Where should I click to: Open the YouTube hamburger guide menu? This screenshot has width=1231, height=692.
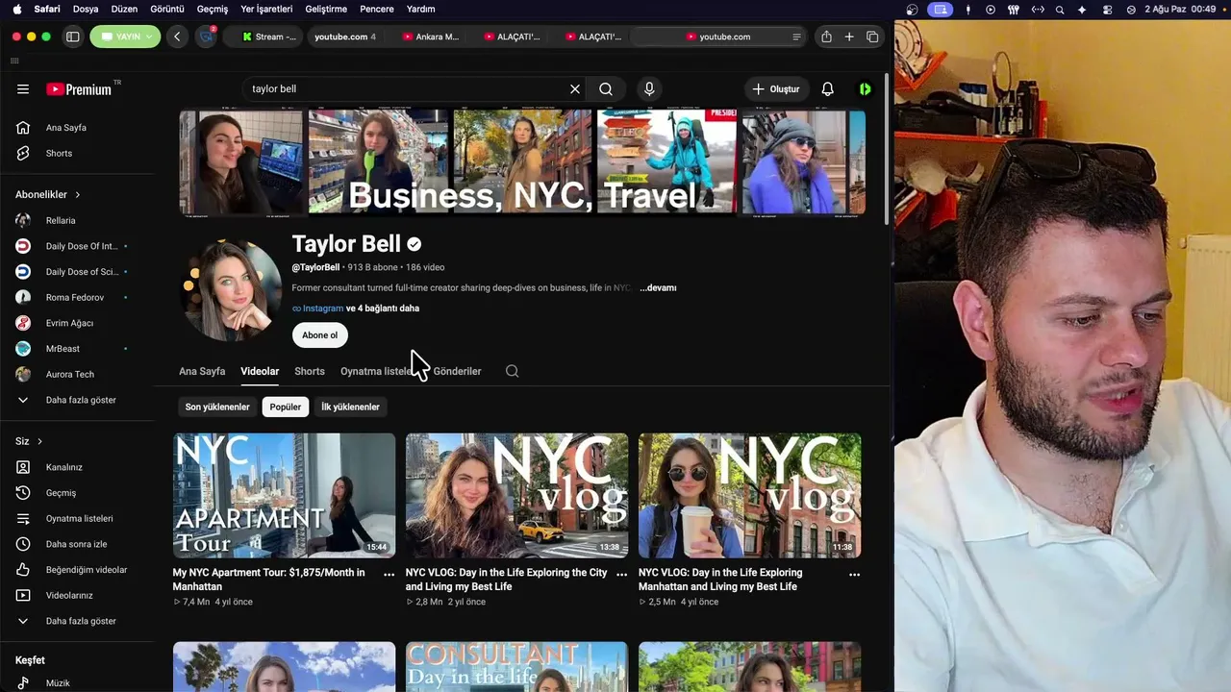23,89
